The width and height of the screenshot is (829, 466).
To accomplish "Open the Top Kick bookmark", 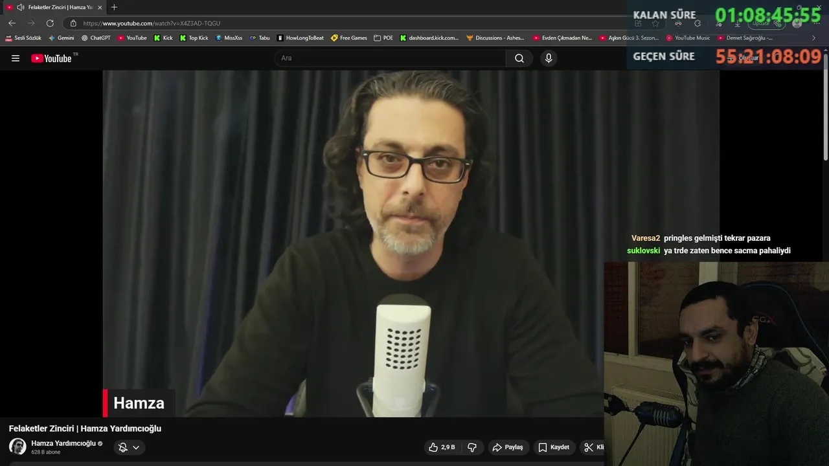I will click(x=194, y=38).
